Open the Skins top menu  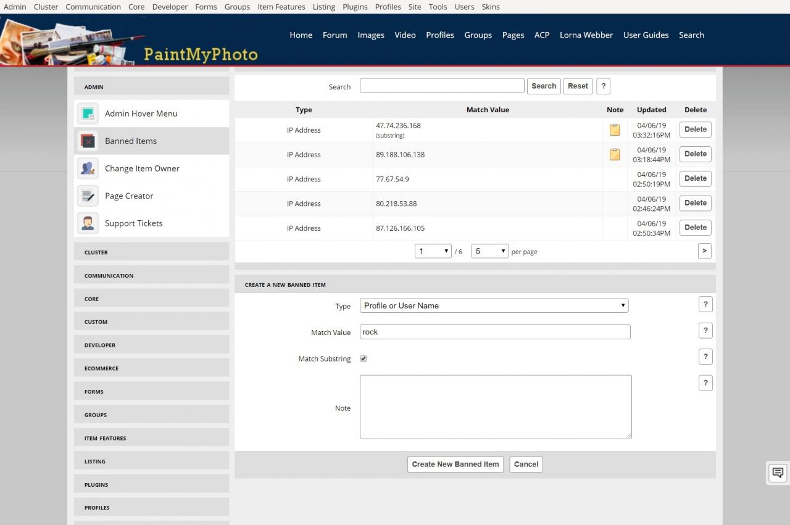pos(491,7)
